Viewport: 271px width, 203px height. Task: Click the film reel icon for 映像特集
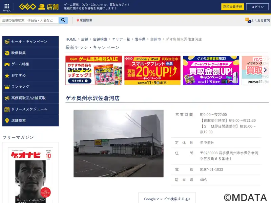pos(7,53)
